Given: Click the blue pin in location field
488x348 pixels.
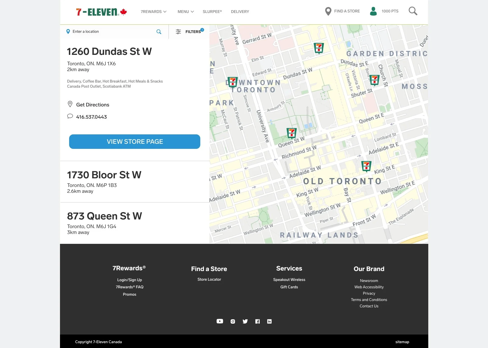Looking at the screenshot, I should point(68,31).
